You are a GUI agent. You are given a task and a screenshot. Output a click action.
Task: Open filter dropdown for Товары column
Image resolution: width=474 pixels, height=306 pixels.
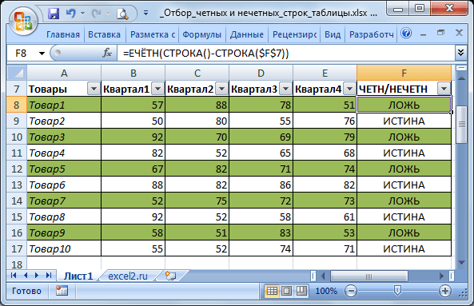(94, 89)
